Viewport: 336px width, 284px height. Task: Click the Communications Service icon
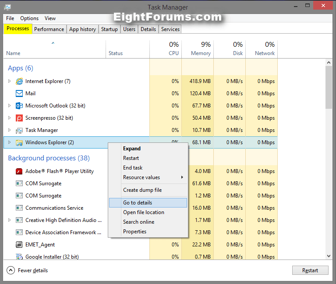[19, 208]
